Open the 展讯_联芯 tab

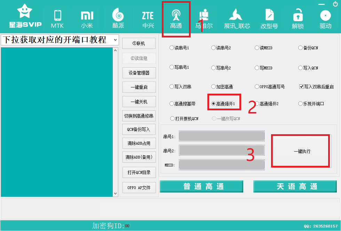click(x=237, y=19)
